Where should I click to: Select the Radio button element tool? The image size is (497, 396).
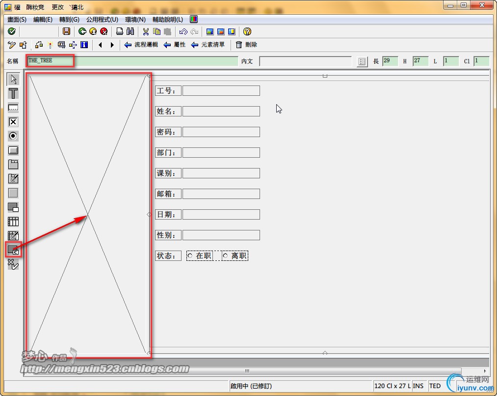point(13,136)
